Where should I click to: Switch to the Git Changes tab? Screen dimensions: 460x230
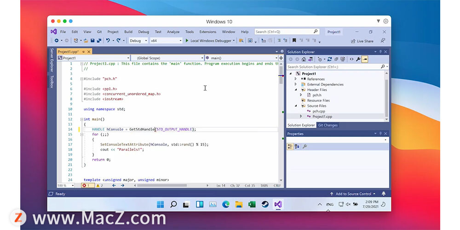click(328, 125)
